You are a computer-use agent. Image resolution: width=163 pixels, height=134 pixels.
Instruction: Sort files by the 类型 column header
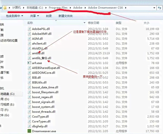pos(119,23)
